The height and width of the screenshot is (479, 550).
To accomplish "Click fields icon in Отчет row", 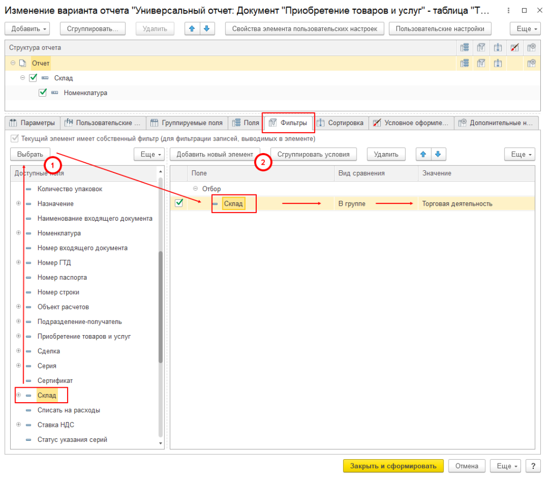I will (x=463, y=63).
